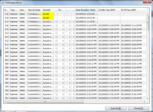Click the Fermer(C) button
Screen dimensions: 153x112
coord(138,108)
